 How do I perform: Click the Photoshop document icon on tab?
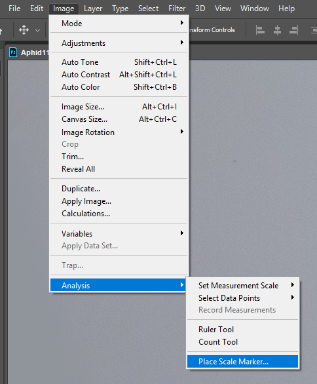(x=13, y=52)
